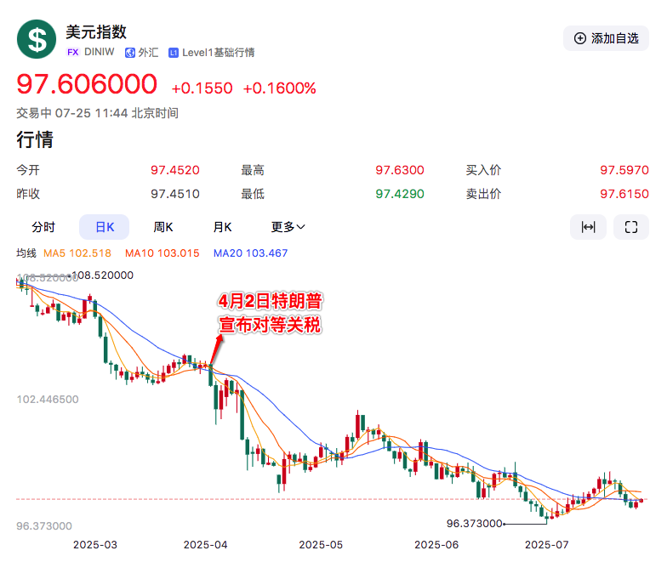The height and width of the screenshot is (562, 650).
Task: Enter fullscreen chart mode
Action: pyautogui.click(x=630, y=227)
